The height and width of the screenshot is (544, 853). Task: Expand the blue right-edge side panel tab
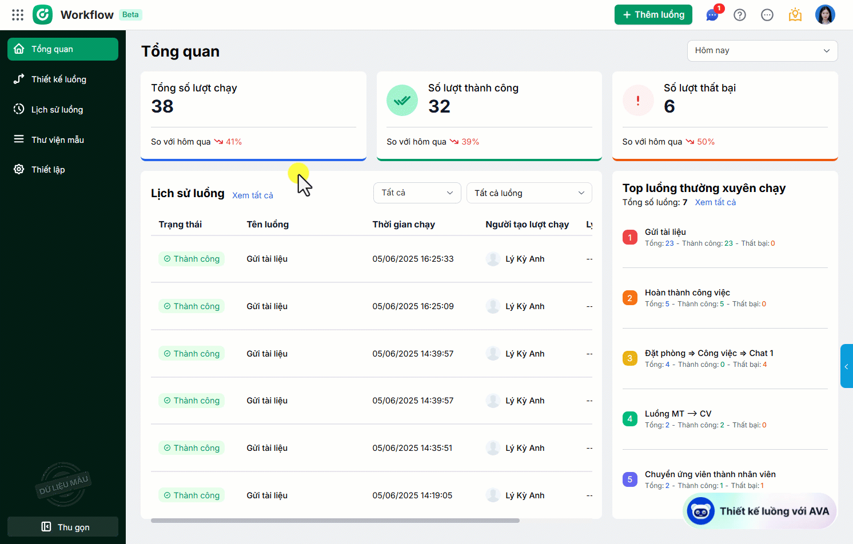[x=846, y=366]
